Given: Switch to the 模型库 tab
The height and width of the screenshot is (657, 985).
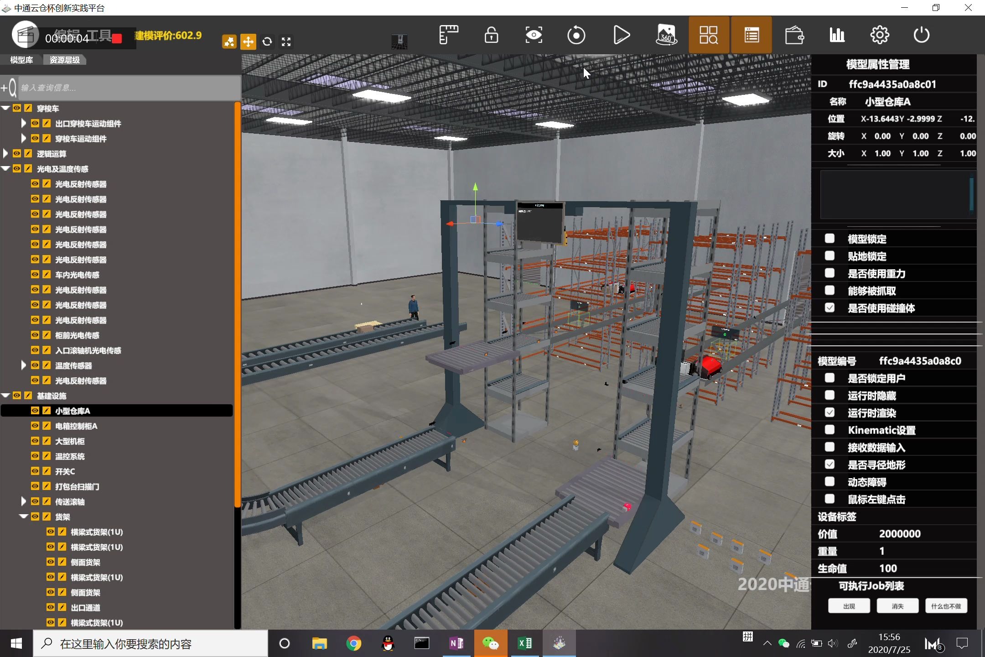Looking at the screenshot, I should 21,60.
